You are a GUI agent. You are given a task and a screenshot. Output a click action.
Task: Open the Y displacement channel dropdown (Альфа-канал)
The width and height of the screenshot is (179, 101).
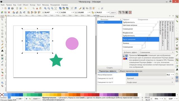(x=150, y=82)
